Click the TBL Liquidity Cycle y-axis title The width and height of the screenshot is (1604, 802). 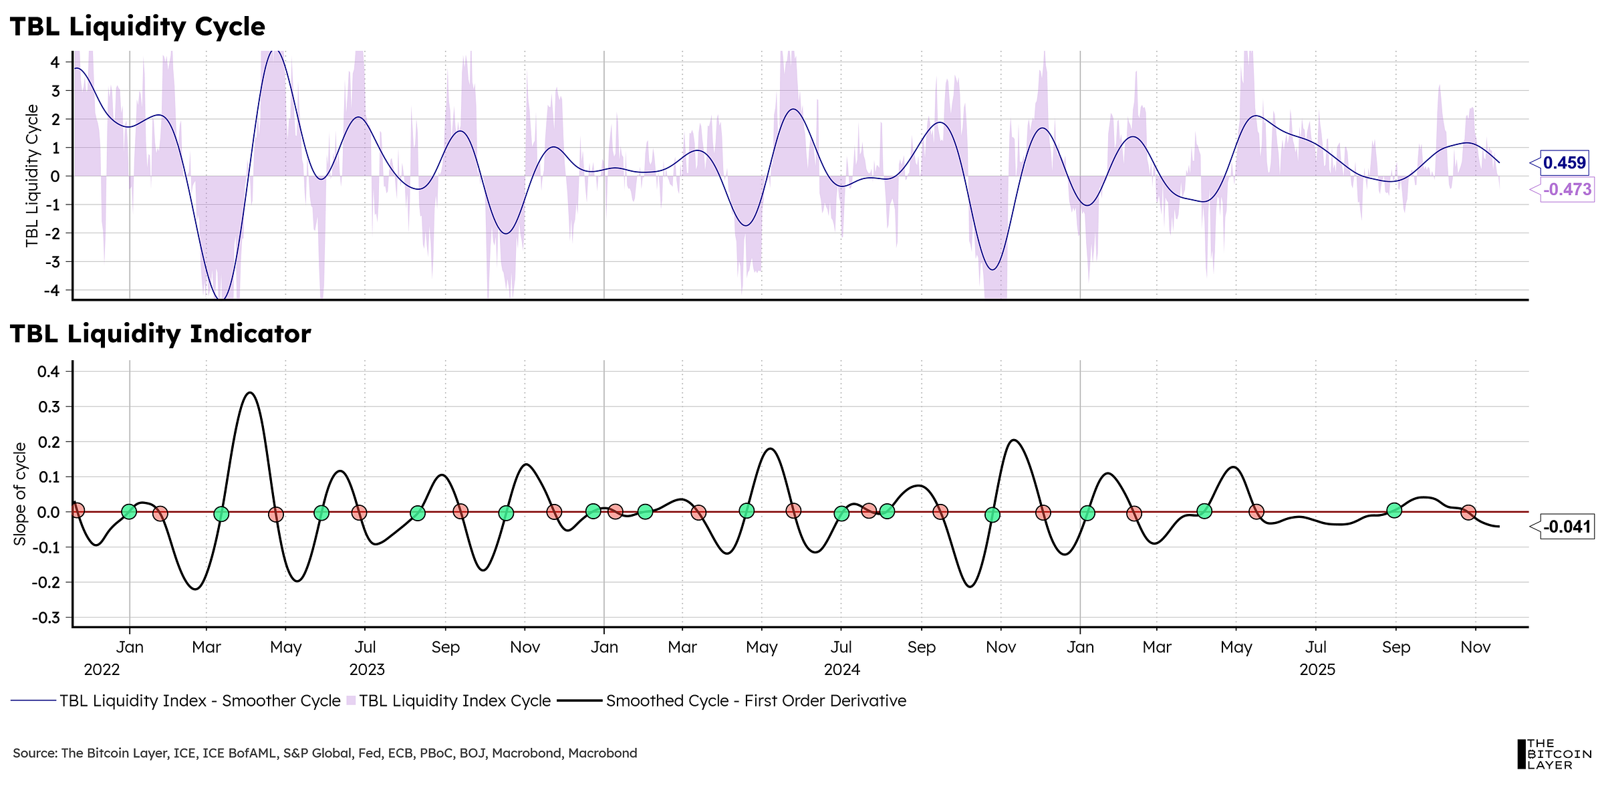pos(32,176)
